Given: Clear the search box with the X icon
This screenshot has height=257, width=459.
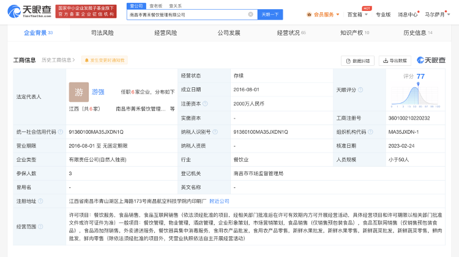Looking at the screenshot, I should coord(250,14).
